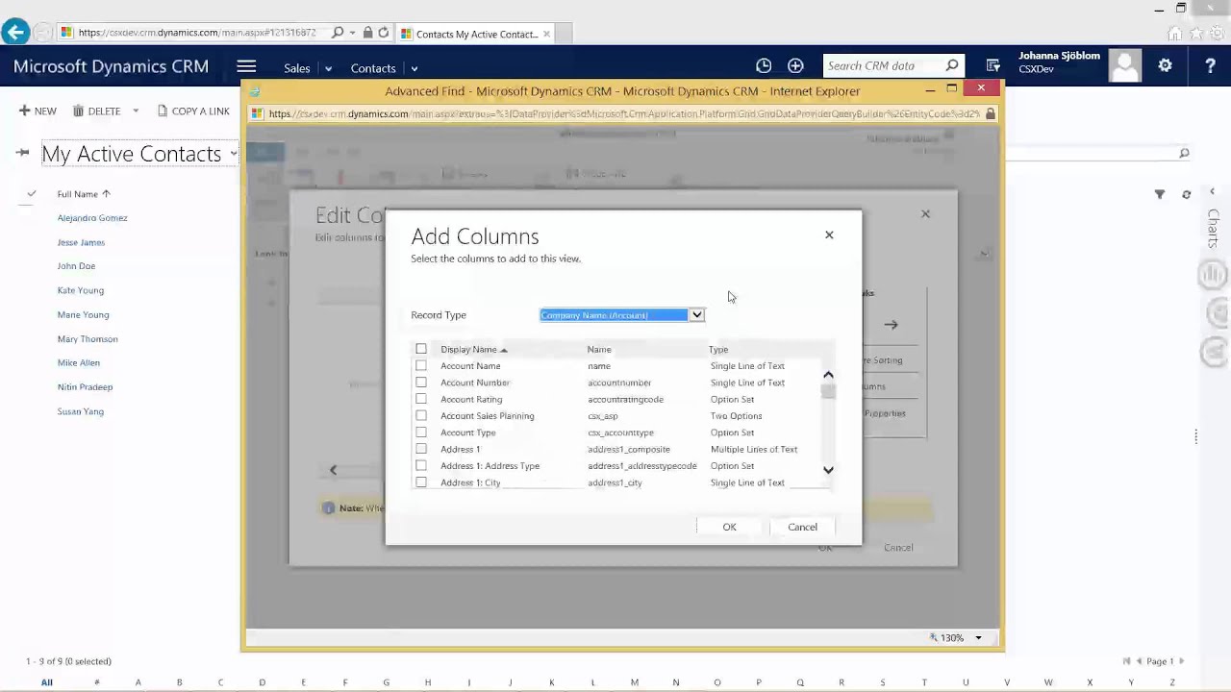Filter contacts by letter A in index bar
The height and width of the screenshot is (692, 1231).
click(x=138, y=682)
